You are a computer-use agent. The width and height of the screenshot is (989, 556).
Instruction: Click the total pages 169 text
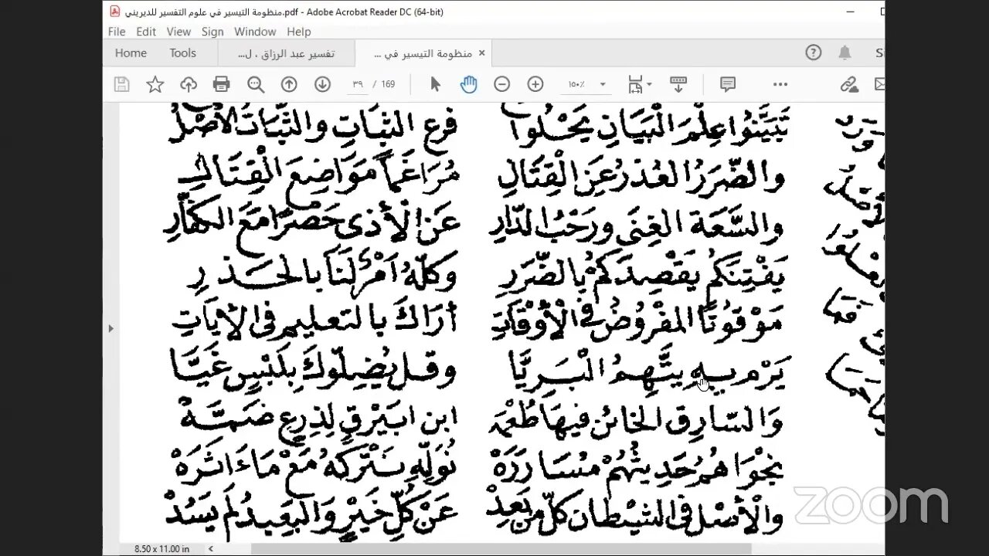tap(388, 84)
